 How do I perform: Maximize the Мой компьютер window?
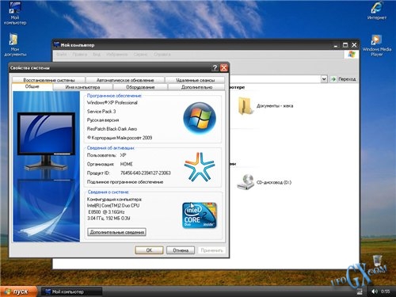[x=345, y=45]
